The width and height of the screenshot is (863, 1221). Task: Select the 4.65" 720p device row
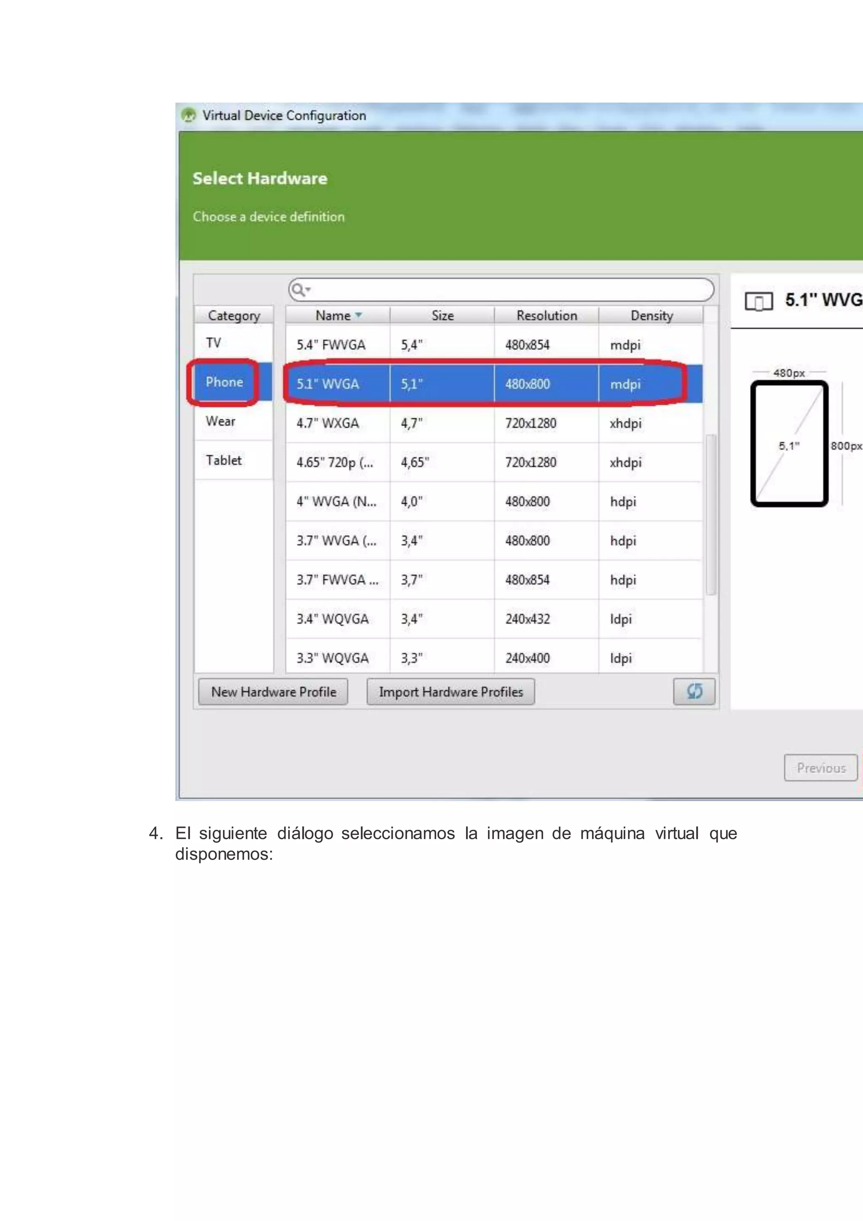(x=494, y=462)
